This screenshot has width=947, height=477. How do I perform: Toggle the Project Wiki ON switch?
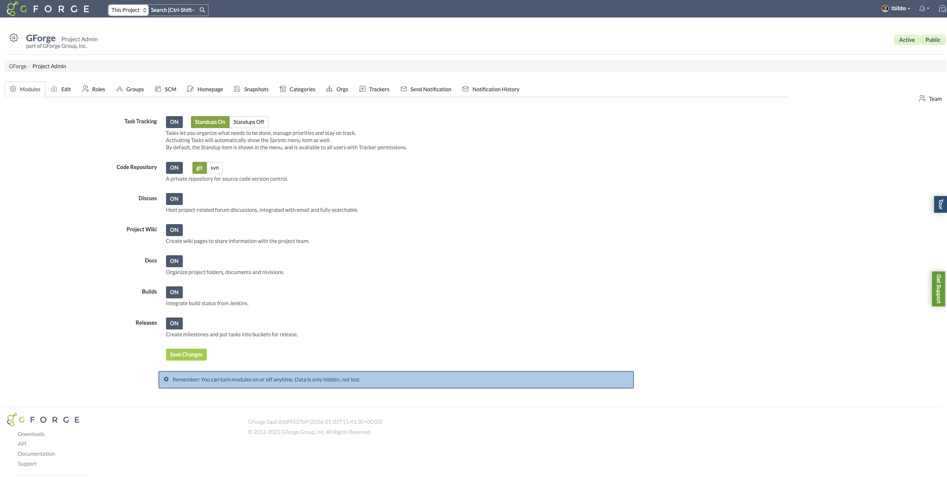(x=174, y=230)
